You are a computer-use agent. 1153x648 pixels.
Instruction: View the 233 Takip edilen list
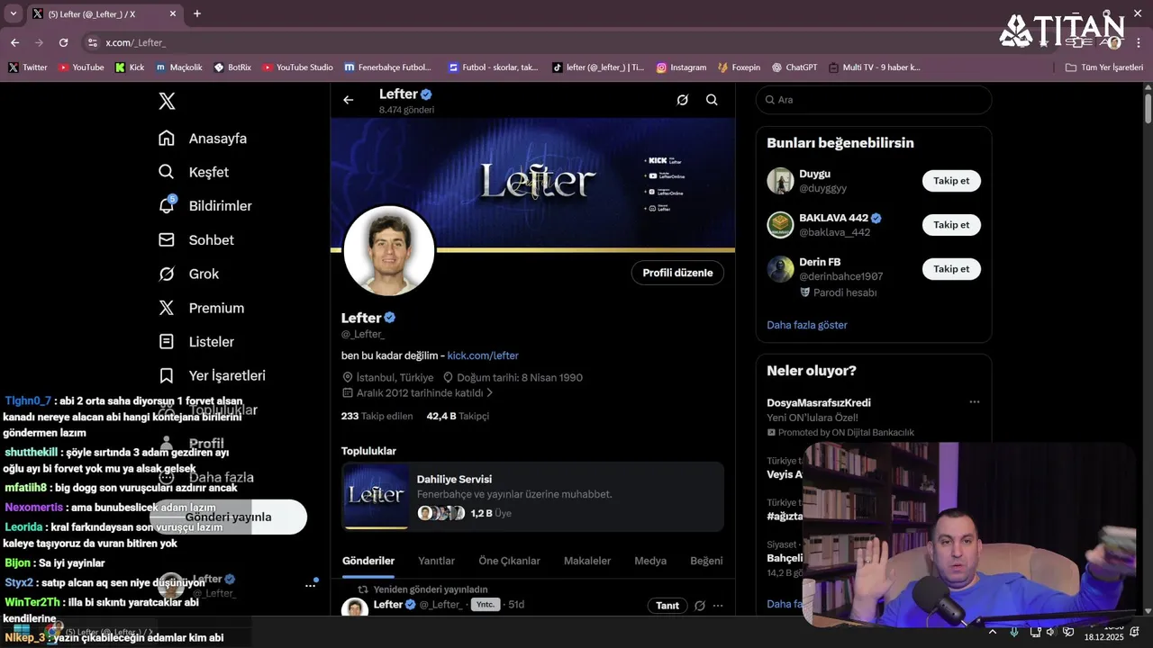[x=377, y=417]
